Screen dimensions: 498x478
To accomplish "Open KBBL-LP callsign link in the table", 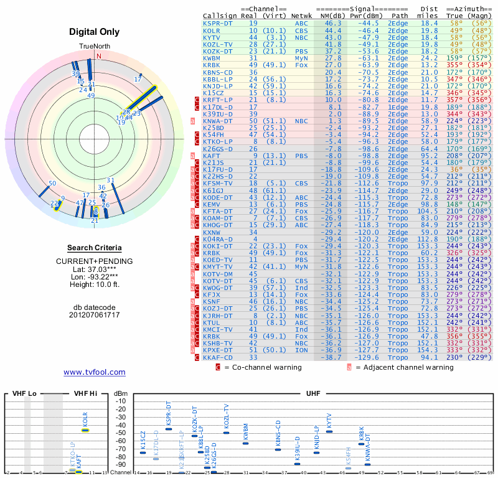I will (217, 80).
